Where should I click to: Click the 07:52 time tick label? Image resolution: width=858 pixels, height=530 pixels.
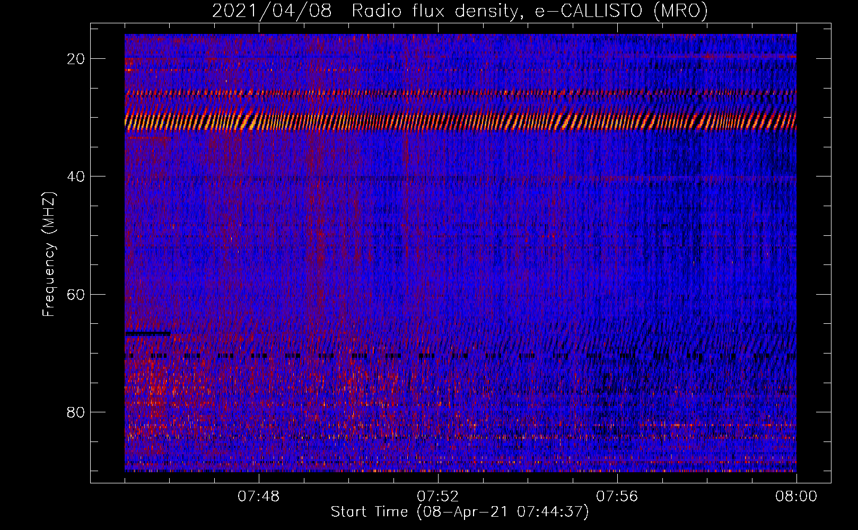[438, 497]
